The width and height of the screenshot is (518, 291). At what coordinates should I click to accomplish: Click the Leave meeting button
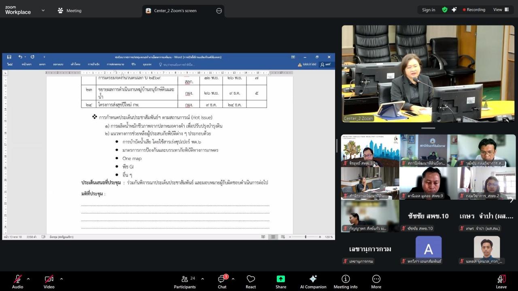[501, 282]
